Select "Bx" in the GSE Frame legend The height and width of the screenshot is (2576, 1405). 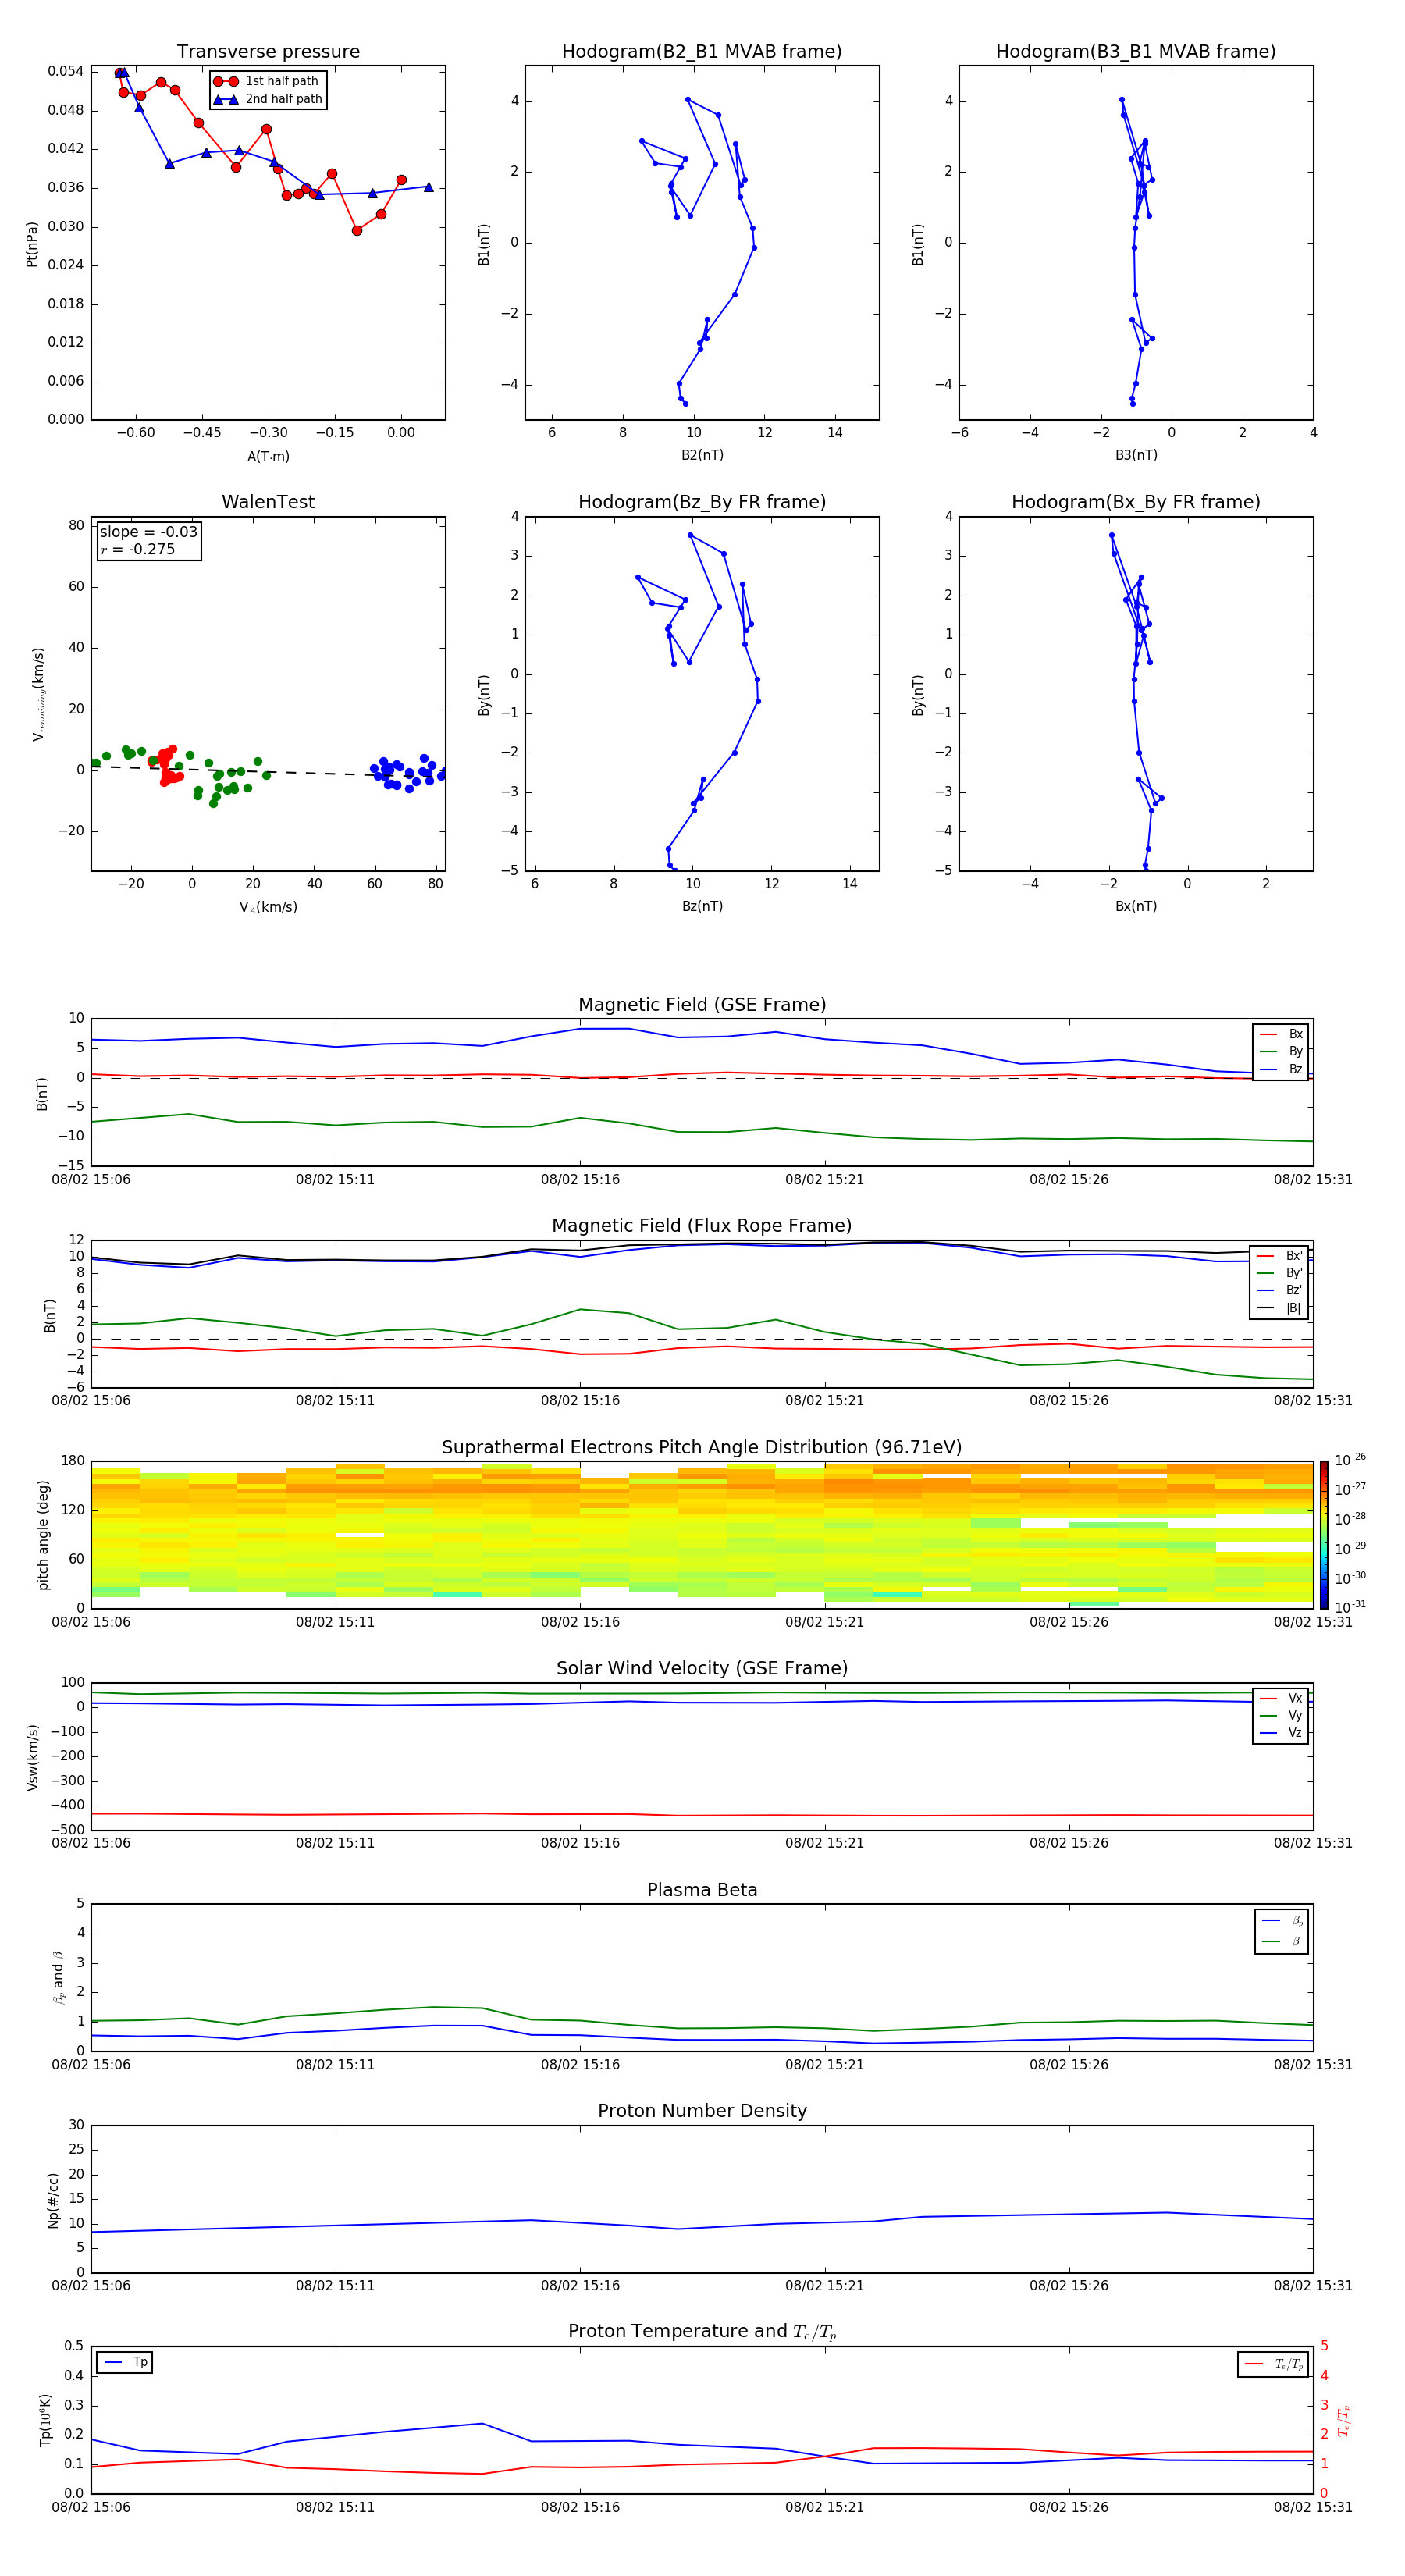point(1281,1034)
